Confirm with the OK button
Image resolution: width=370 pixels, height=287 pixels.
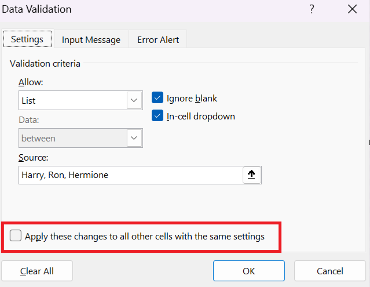click(248, 271)
